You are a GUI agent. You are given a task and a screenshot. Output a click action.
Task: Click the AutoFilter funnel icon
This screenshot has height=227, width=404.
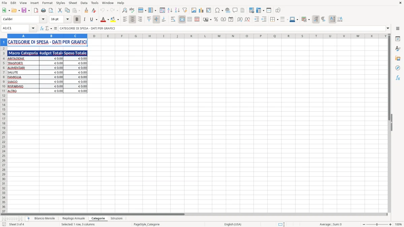coord(185,10)
